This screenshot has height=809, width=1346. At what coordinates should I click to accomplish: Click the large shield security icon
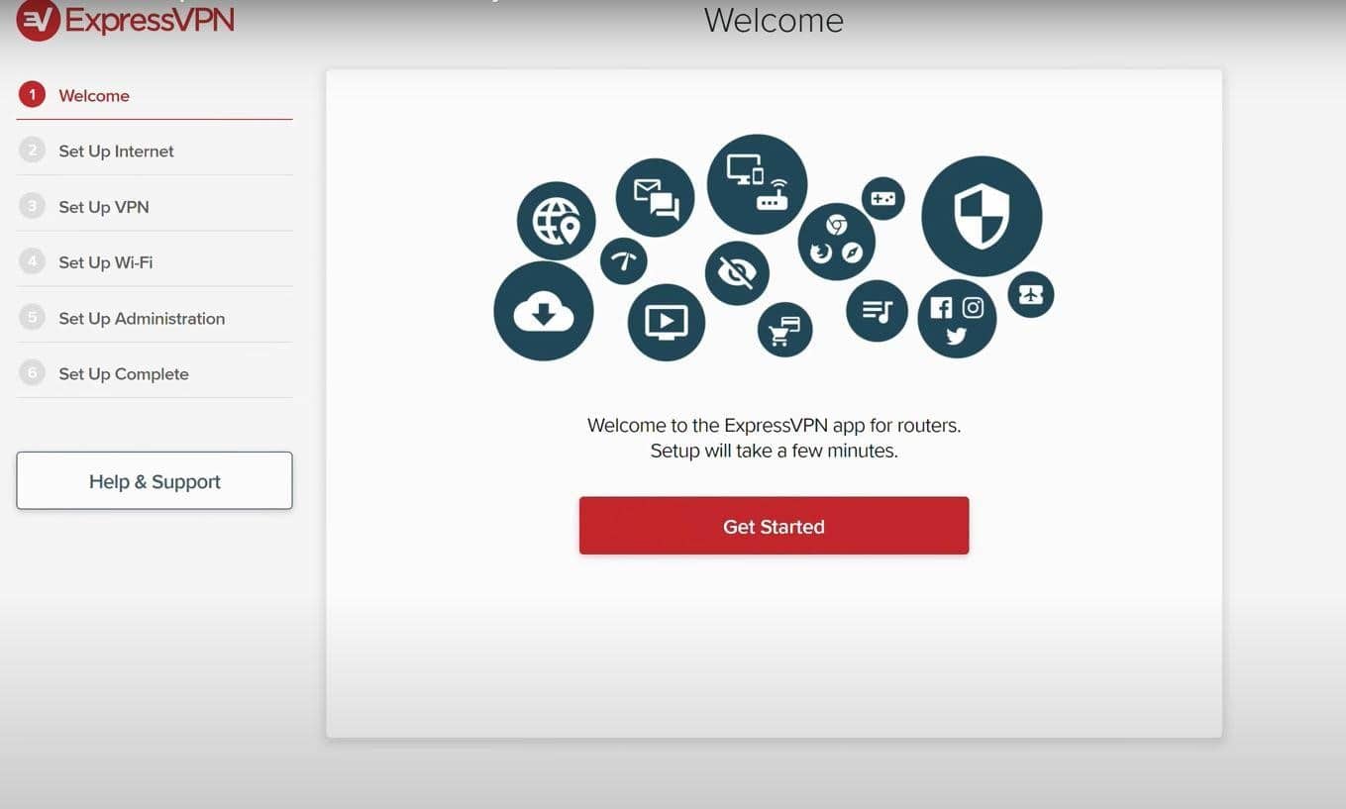[982, 216]
